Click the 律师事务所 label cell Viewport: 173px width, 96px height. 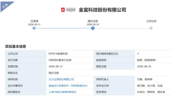pyautogui.click(x=26, y=92)
